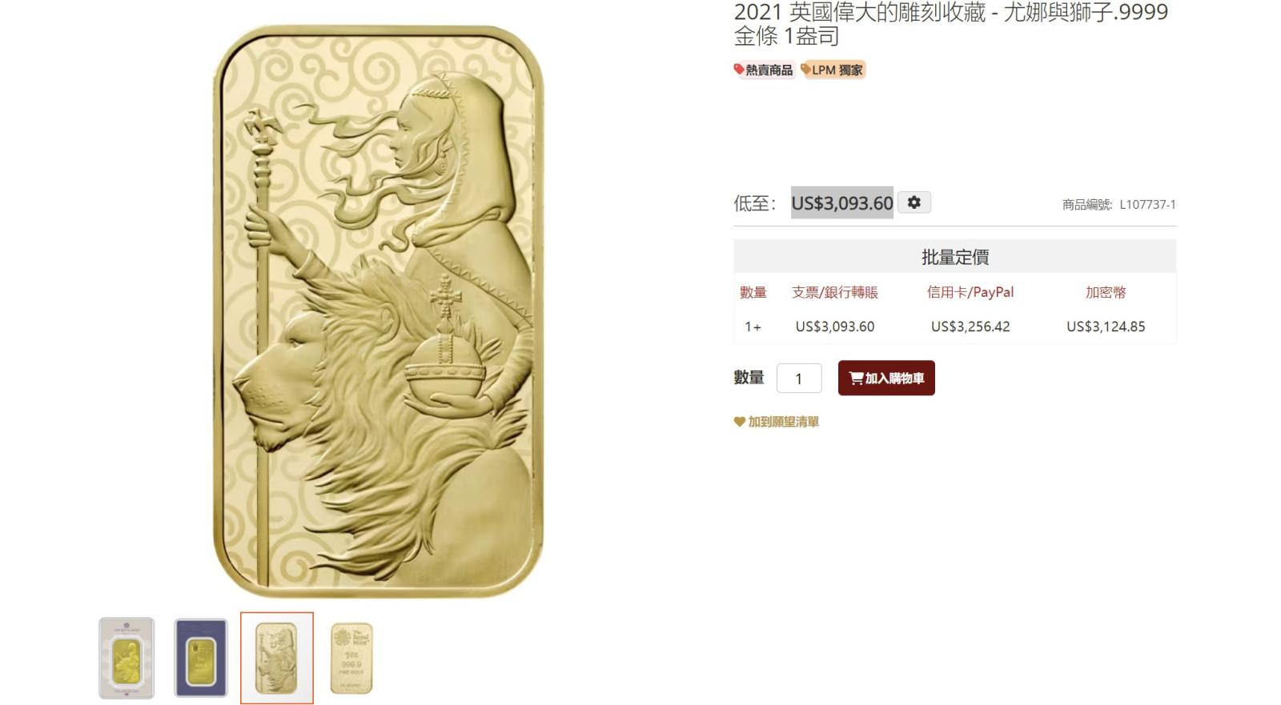
Task: Click the heart wishlist icon
Action: pos(739,422)
